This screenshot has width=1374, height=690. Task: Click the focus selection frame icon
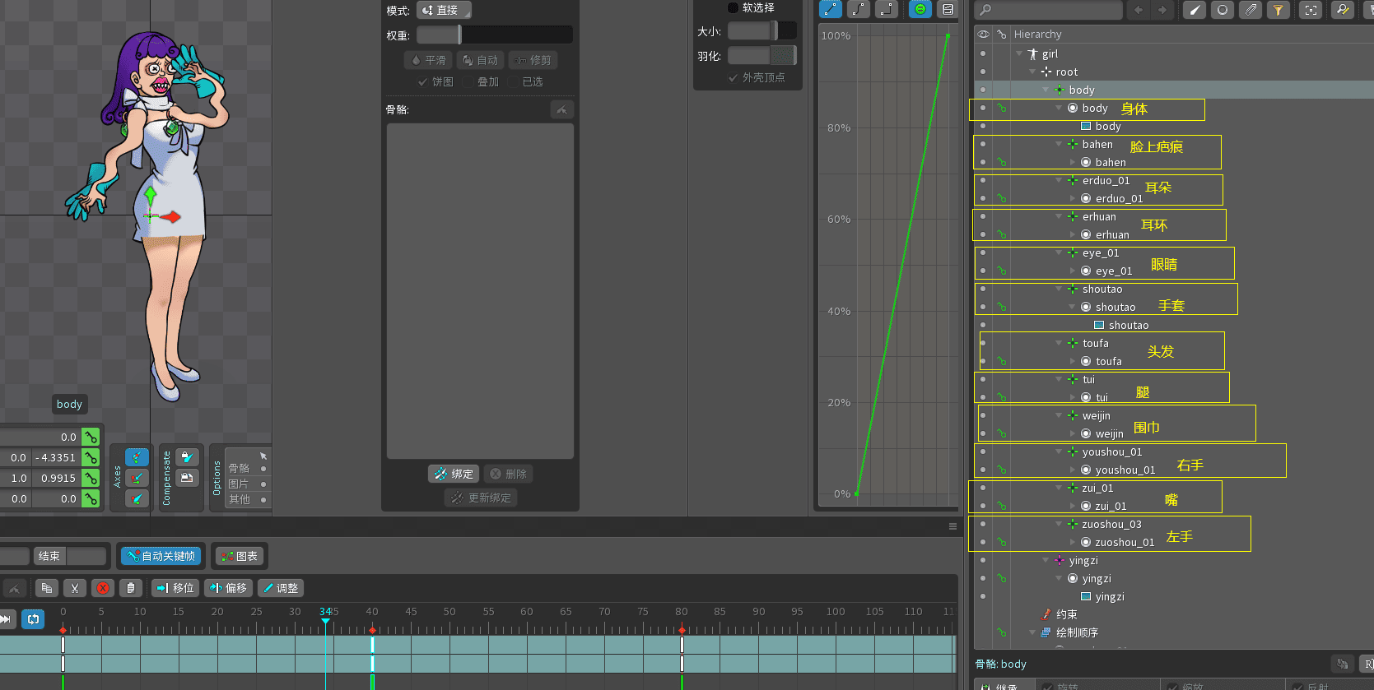point(1311,10)
